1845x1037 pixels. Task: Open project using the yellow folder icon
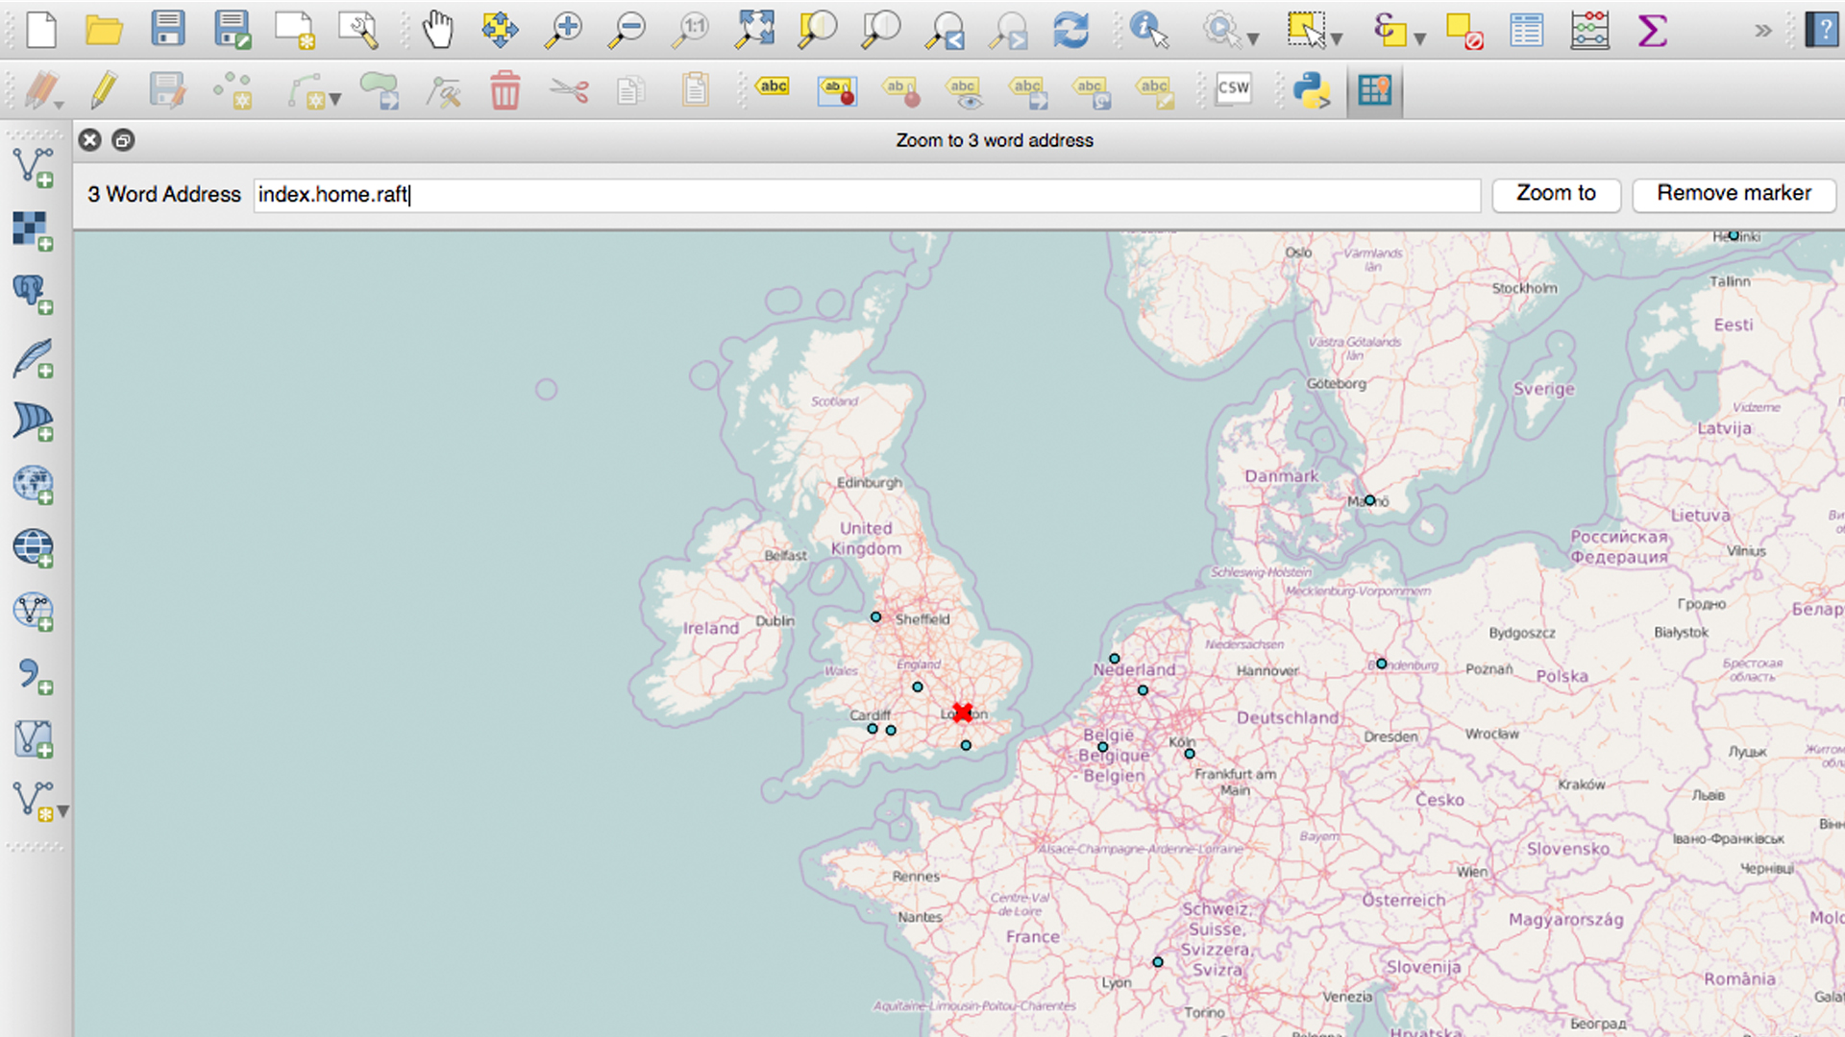[x=104, y=30]
